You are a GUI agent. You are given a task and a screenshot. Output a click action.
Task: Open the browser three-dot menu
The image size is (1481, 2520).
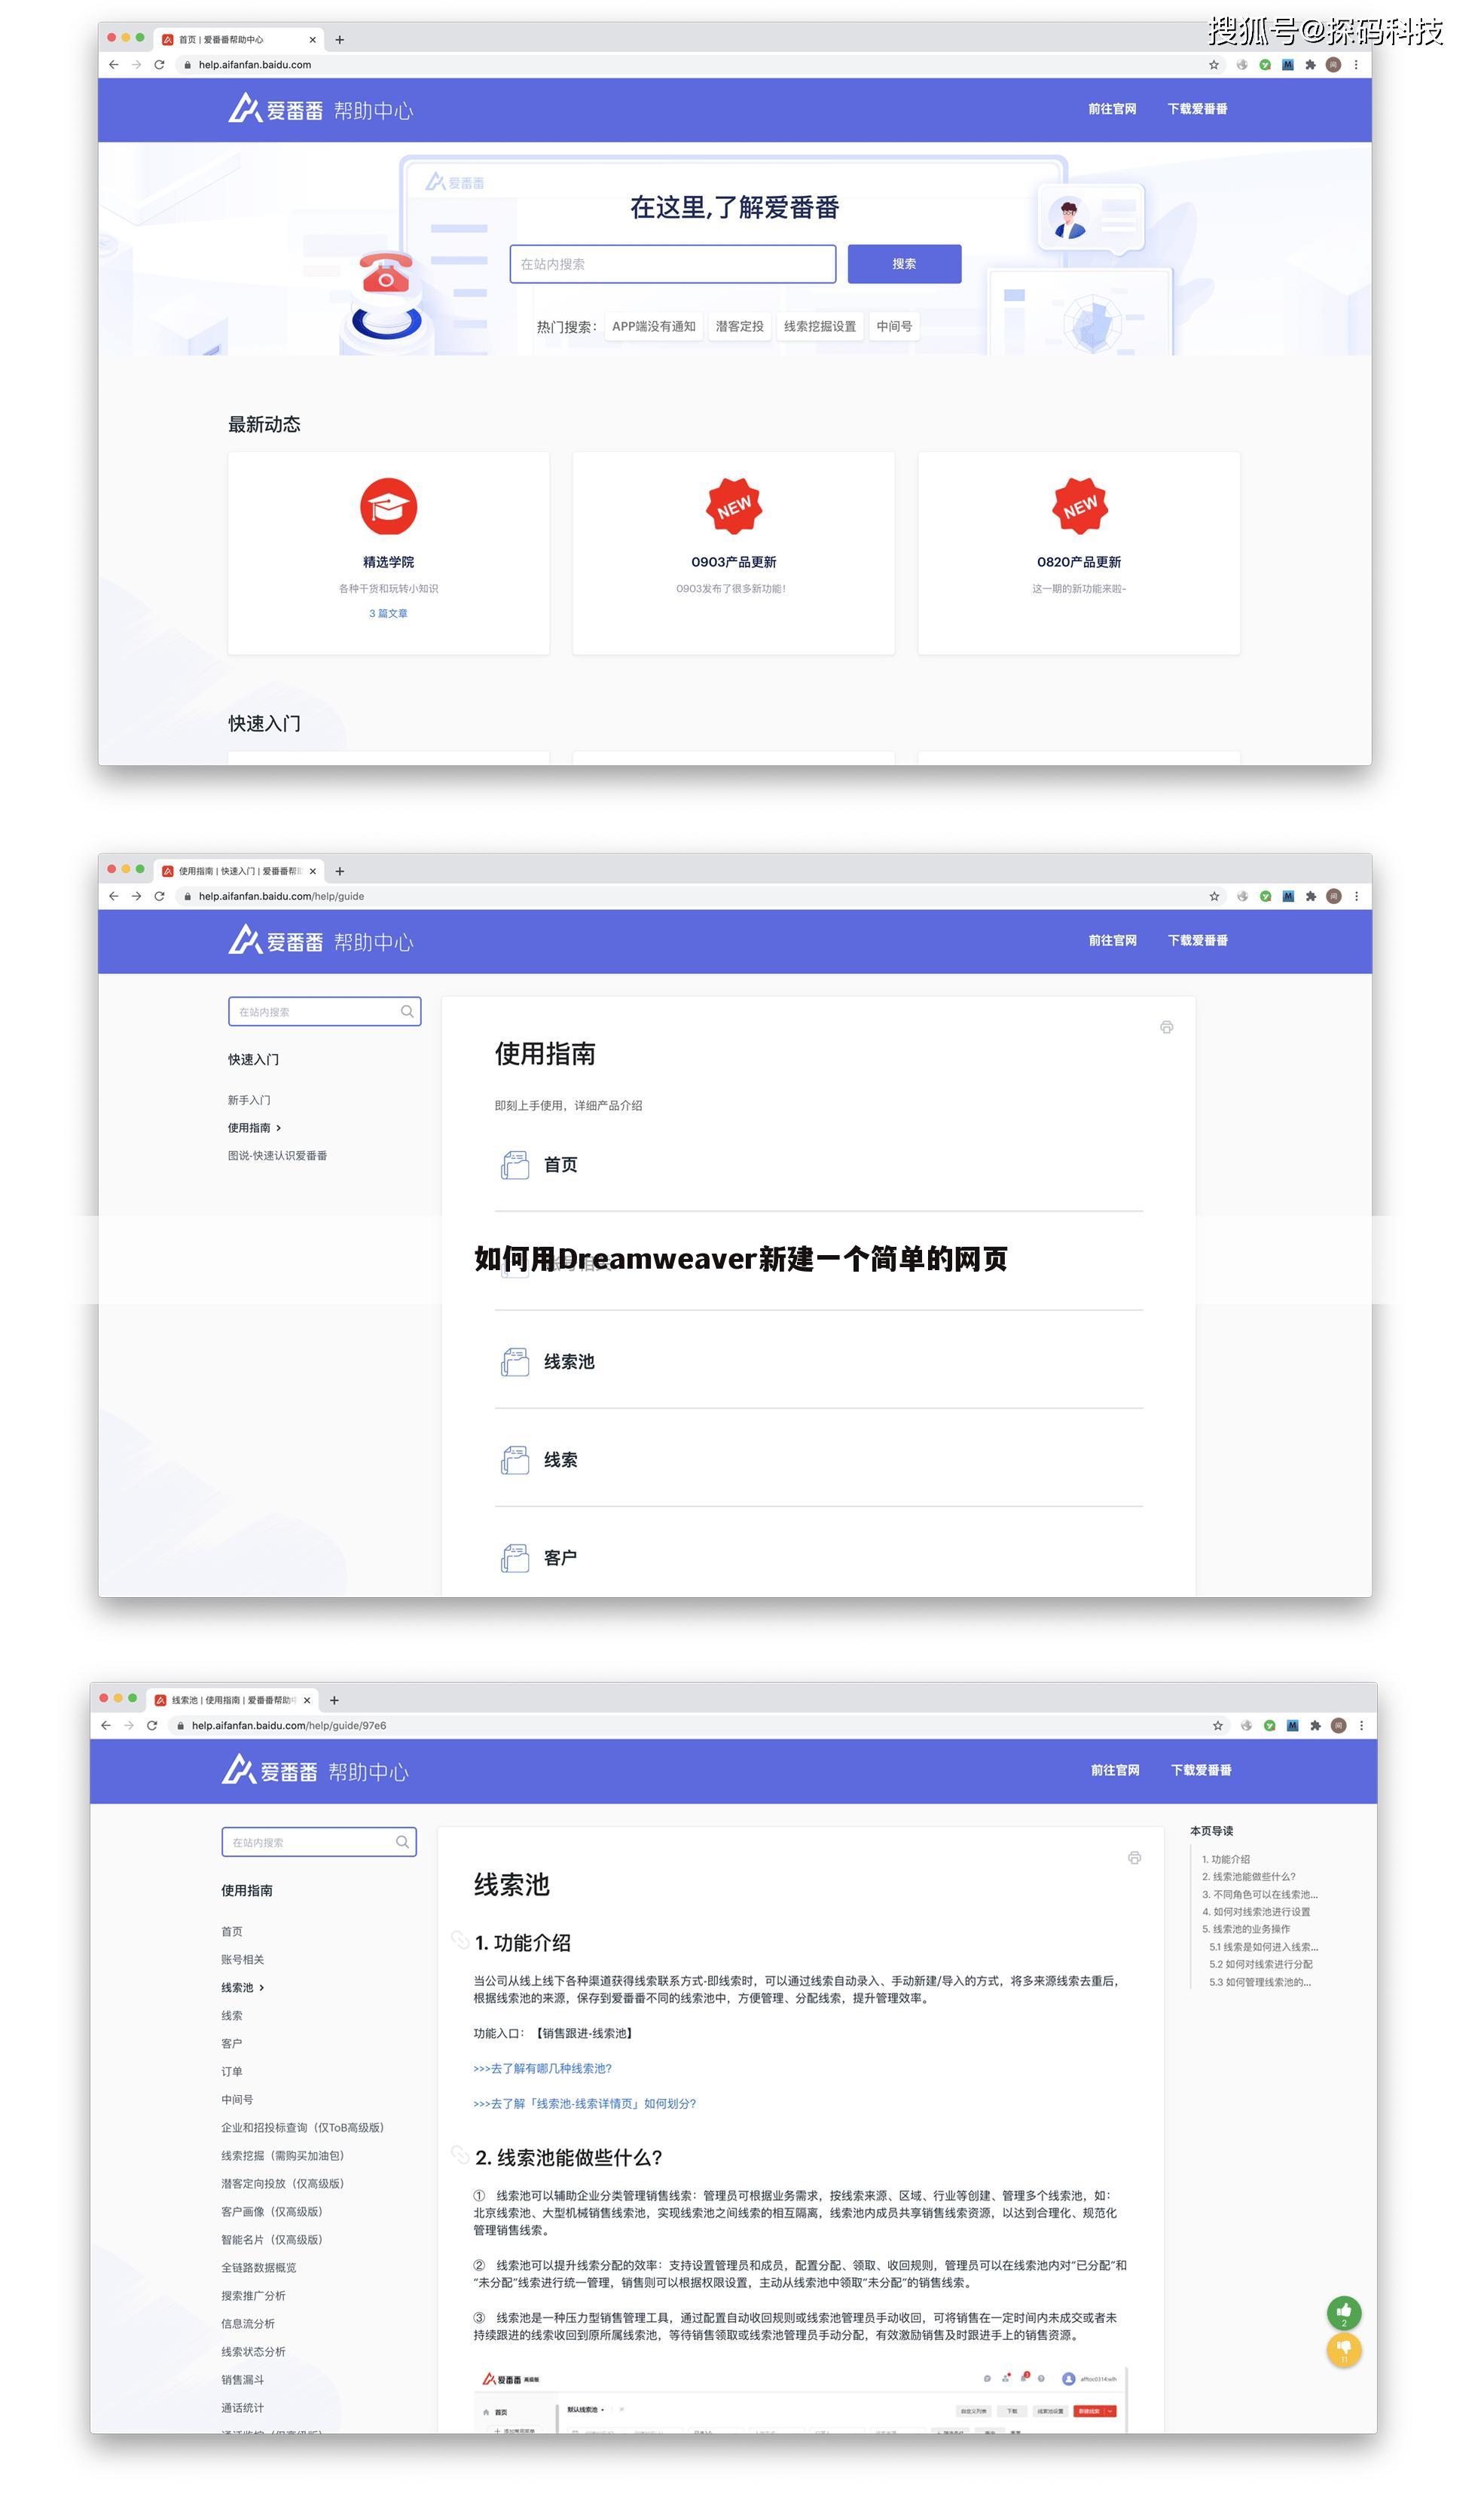1356,64
